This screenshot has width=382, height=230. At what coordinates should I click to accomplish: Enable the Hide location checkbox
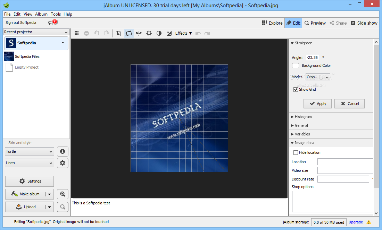pos(296,152)
